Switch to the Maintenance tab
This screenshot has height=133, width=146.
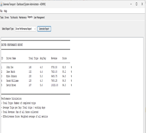23,17
